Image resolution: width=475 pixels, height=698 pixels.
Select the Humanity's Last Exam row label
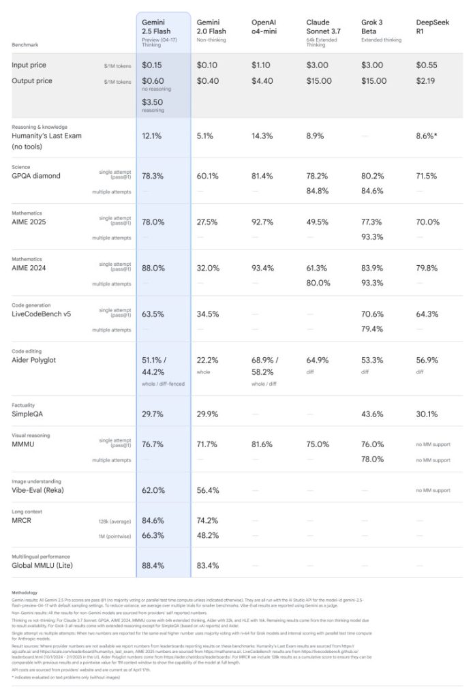(46, 140)
